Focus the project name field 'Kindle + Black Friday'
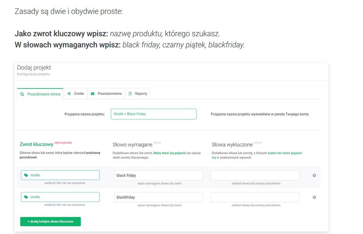This screenshot has height=234, width=363. tap(154, 114)
